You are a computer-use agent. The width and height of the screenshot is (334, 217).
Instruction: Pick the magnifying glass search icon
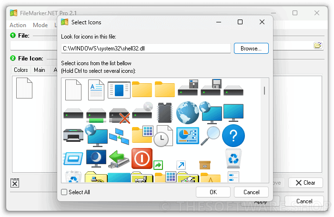(210, 136)
